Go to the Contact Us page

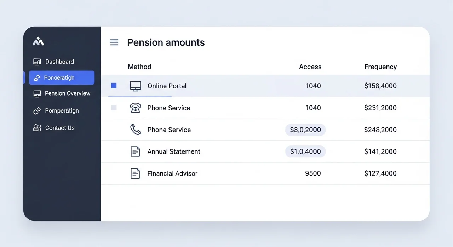pos(59,128)
